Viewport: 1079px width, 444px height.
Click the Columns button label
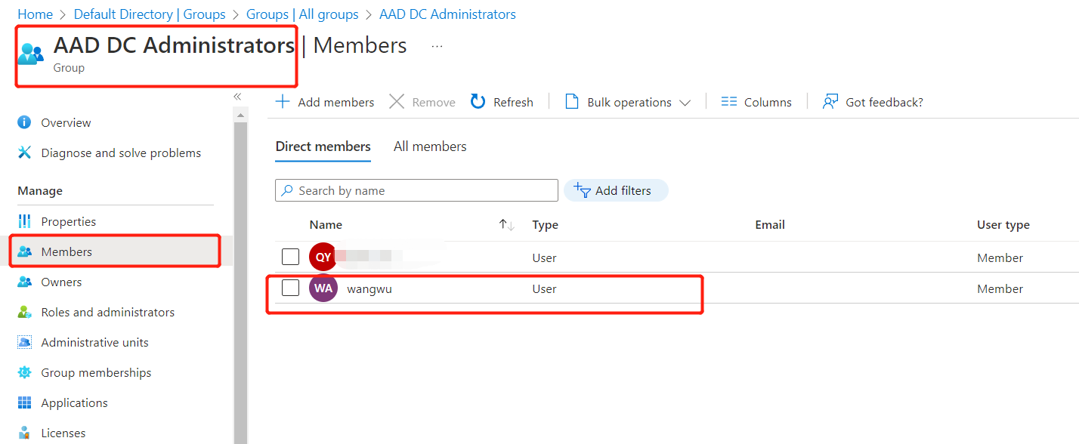pyautogui.click(x=768, y=102)
